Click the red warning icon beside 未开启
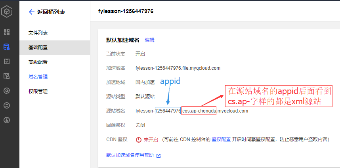This screenshot has width=340, height=168. pyautogui.click(x=139, y=139)
